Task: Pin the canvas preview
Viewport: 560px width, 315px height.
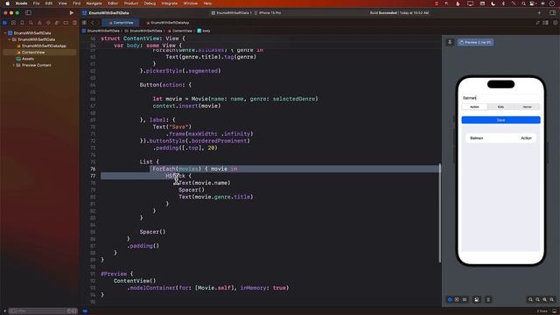Action: [450, 42]
